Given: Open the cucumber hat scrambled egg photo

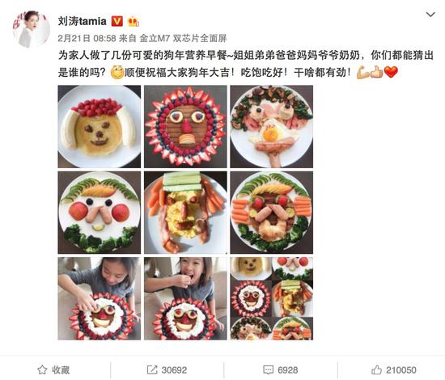Looking at the screenshot, I should (x=185, y=213).
